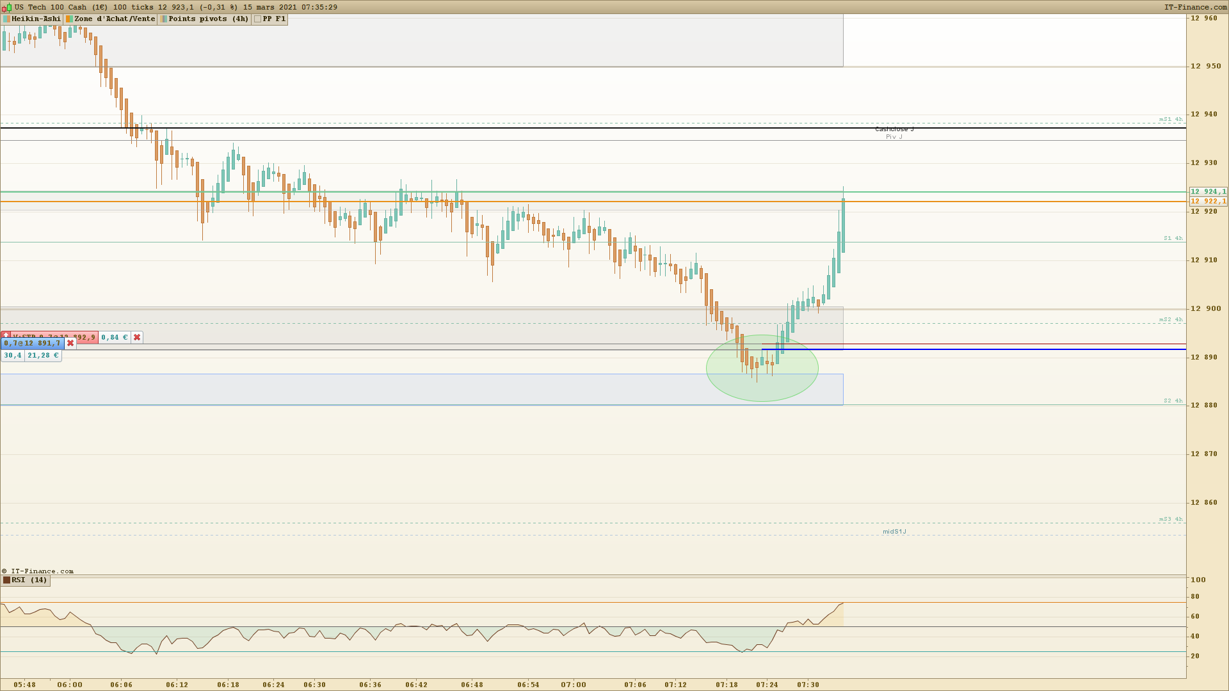1229x691 pixels.
Task: Cancel the stop order with red X
Action: coord(137,337)
